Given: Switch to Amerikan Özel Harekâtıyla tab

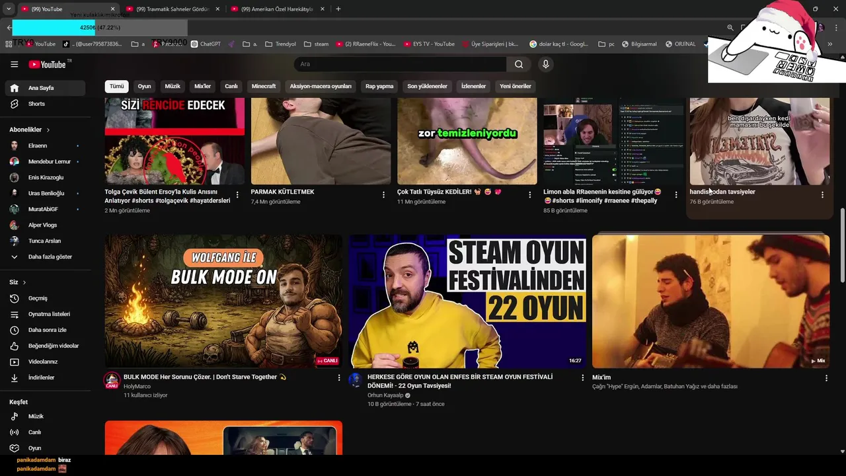Looking at the screenshot, I should point(276,9).
